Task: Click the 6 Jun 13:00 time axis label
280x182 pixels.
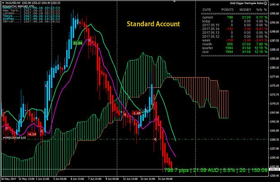Action: tap(77, 179)
